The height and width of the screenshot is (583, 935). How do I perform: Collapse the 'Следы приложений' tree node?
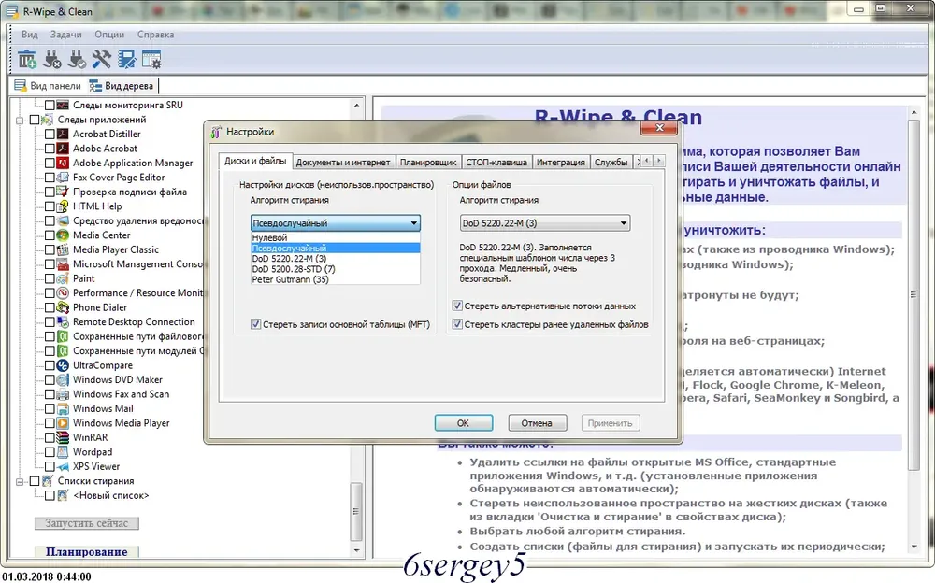[x=20, y=120]
